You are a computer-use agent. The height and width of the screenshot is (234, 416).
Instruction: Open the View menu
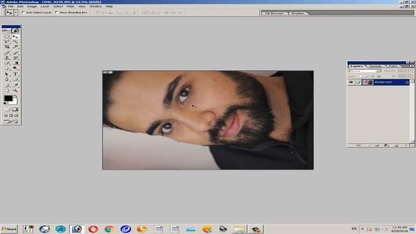point(82,6)
